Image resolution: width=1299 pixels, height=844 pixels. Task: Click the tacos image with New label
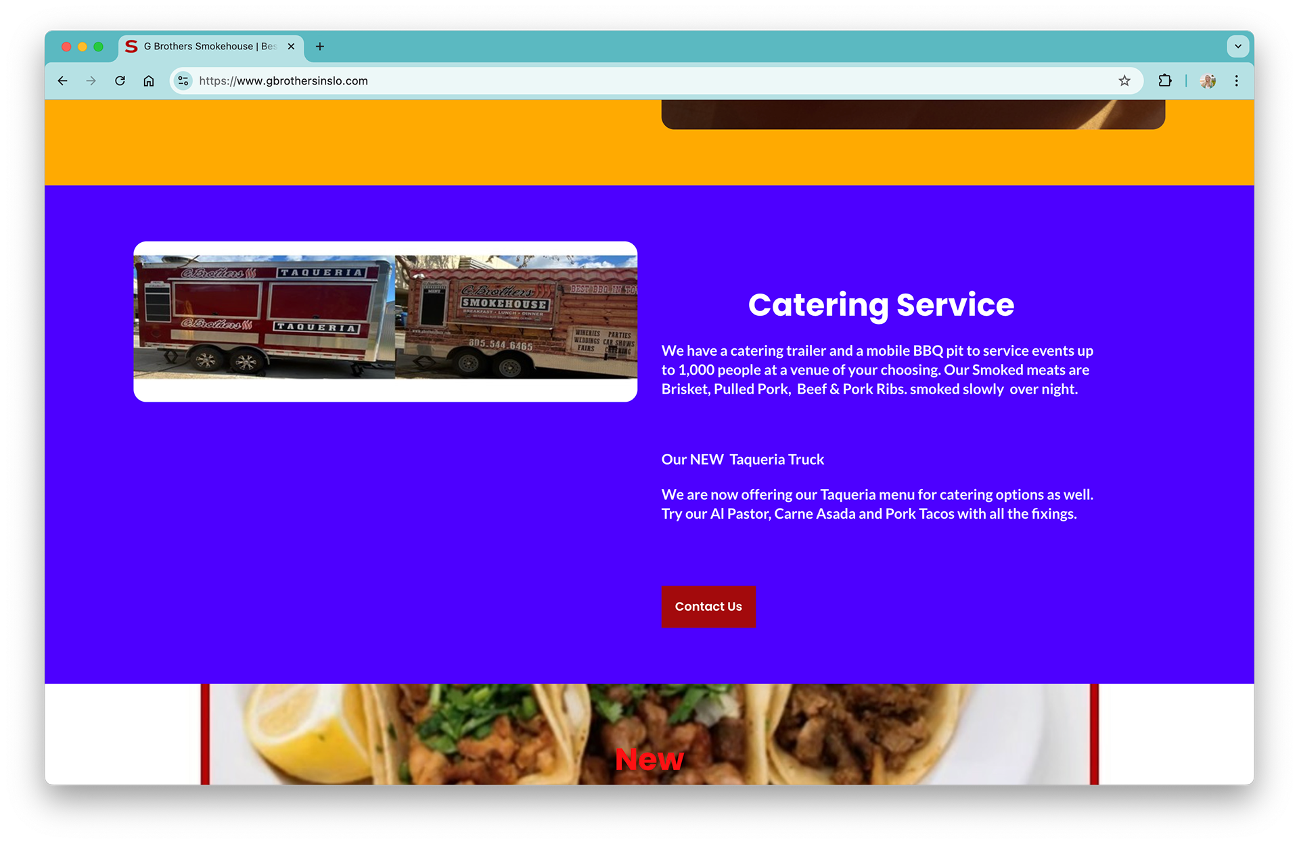[649, 734]
